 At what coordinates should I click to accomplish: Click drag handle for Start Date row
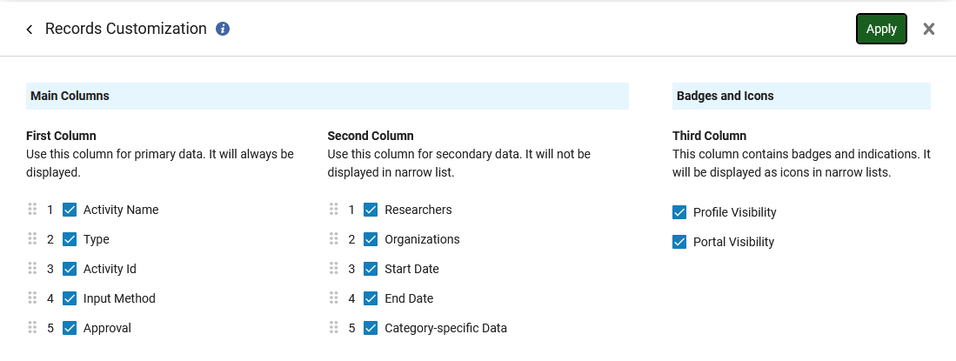coord(333,269)
